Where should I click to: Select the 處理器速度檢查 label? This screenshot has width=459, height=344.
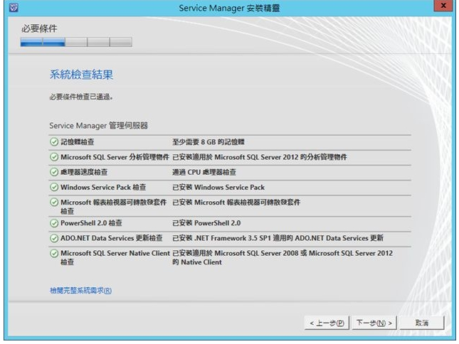(x=84, y=172)
